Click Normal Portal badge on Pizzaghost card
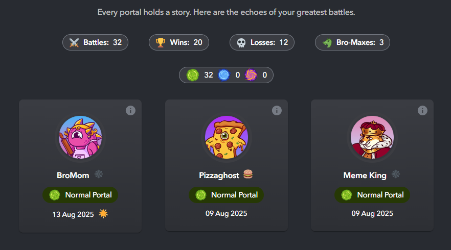Viewport: 451px width, 250px height. 226,194
